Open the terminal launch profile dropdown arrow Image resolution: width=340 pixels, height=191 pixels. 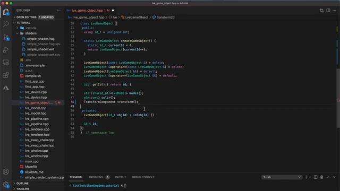click(310, 177)
